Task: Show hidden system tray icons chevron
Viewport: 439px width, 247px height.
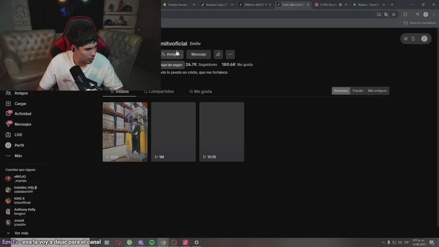Action: 383,243
